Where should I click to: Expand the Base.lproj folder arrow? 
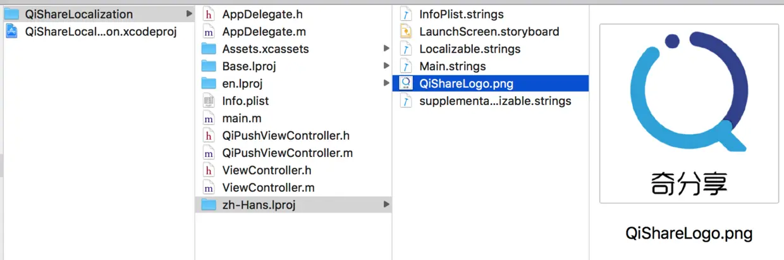(x=386, y=66)
